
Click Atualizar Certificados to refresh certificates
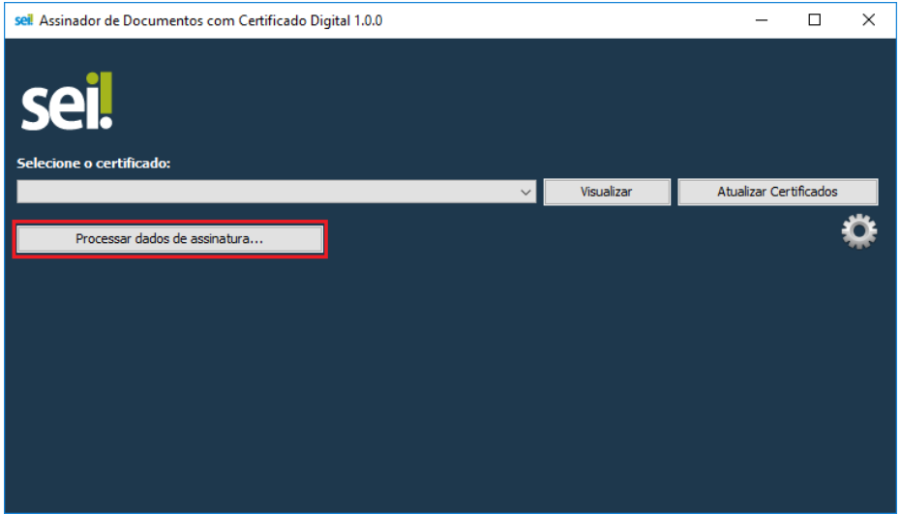pyautogui.click(x=777, y=192)
